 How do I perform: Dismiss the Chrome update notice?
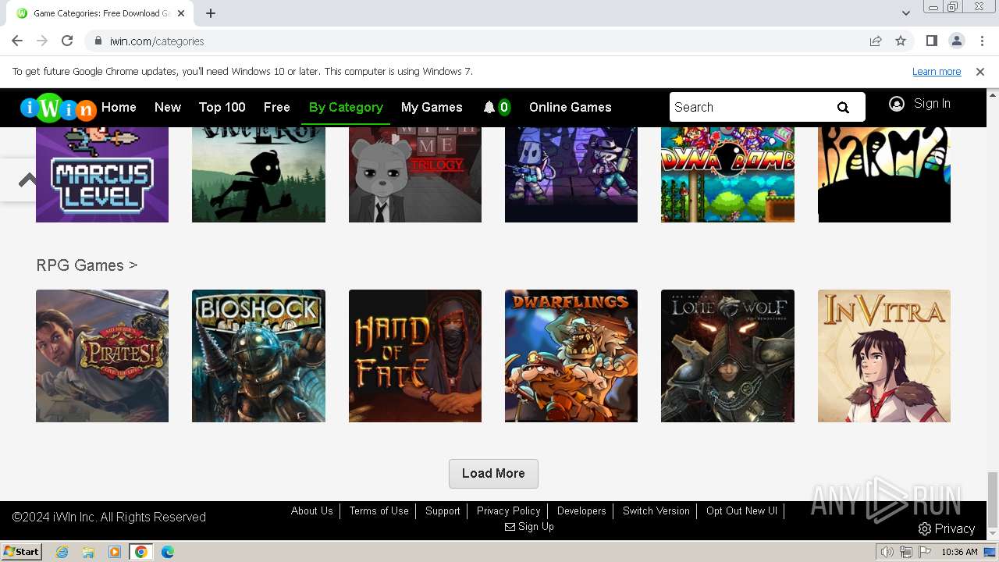(x=980, y=72)
